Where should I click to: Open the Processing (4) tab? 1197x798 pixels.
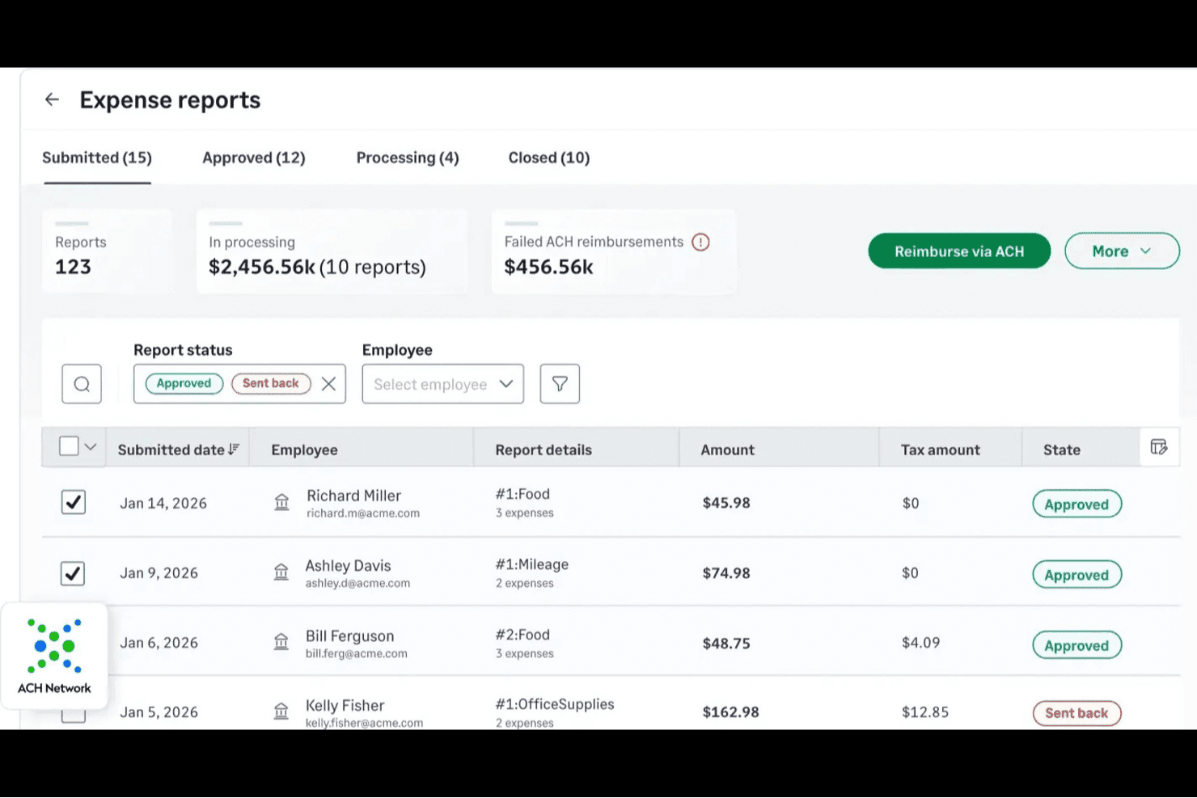pyautogui.click(x=408, y=158)
